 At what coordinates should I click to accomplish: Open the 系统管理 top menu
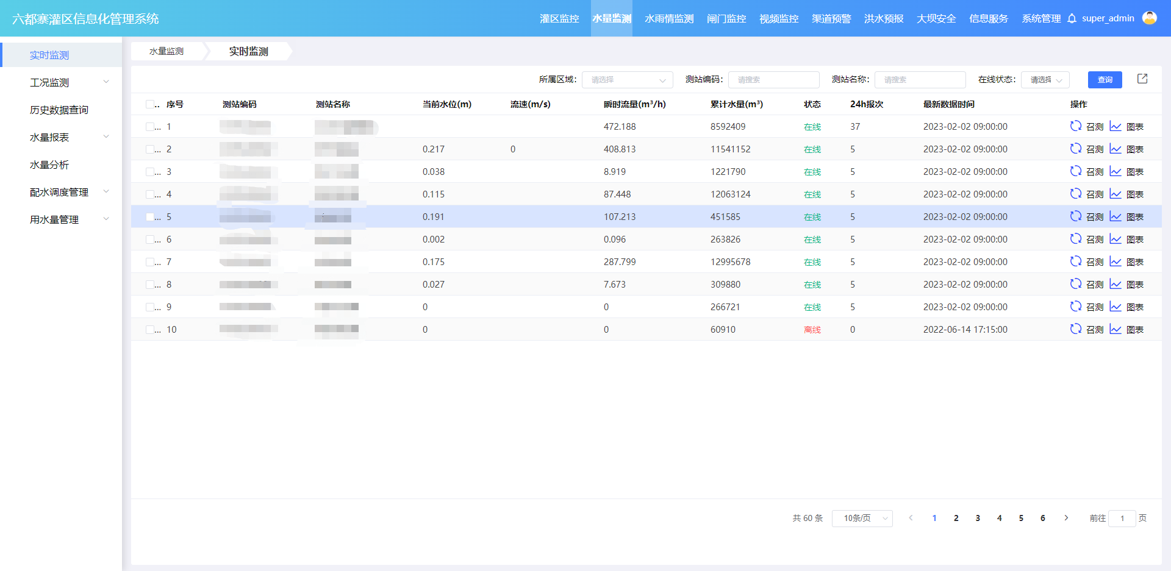pos(1041,19)
